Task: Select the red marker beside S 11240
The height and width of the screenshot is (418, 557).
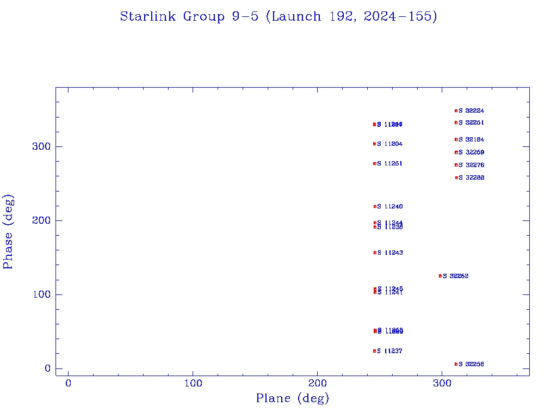Action: coord(375,206)
